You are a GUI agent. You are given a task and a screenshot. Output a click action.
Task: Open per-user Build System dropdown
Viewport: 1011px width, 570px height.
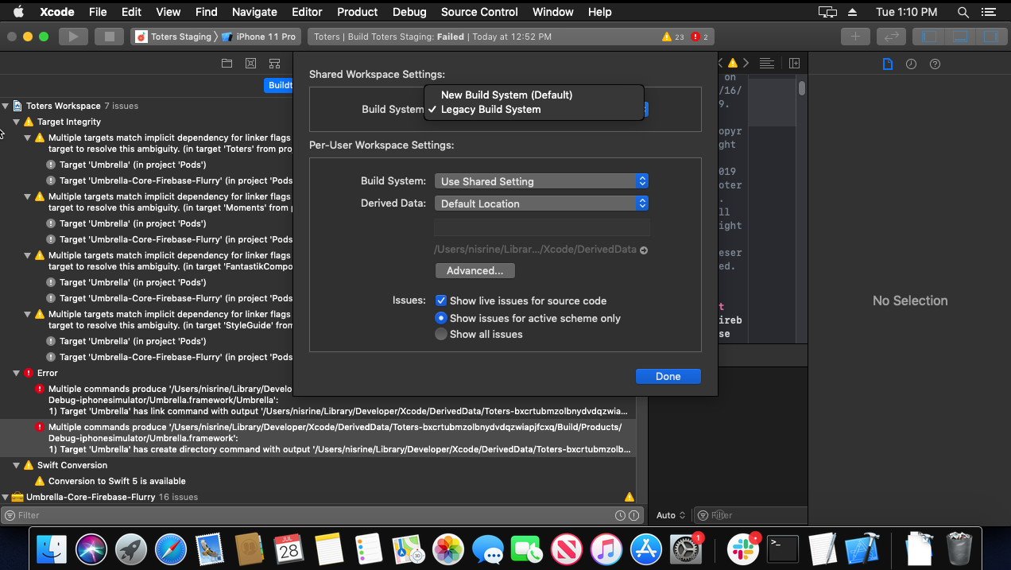[x=541, y=181]
